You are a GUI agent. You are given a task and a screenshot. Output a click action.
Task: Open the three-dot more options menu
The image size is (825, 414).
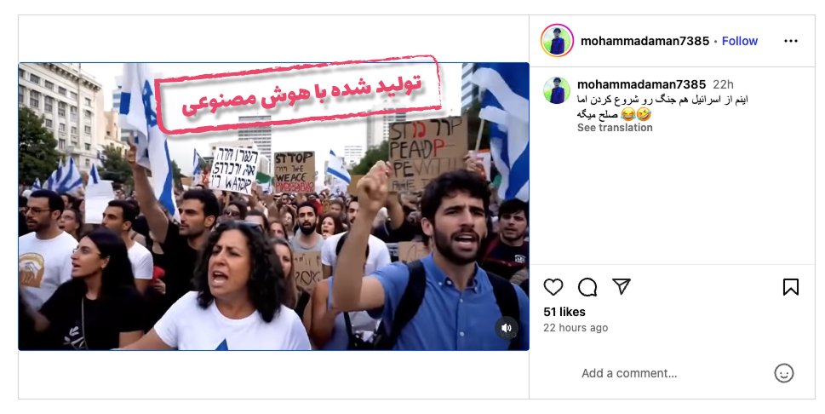pyautogui.click(x=791, y=41)
